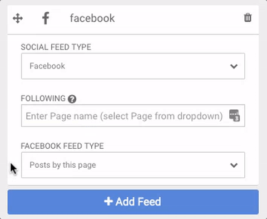Delete the facebook feed with trash icon

click(x=248, y=18)
